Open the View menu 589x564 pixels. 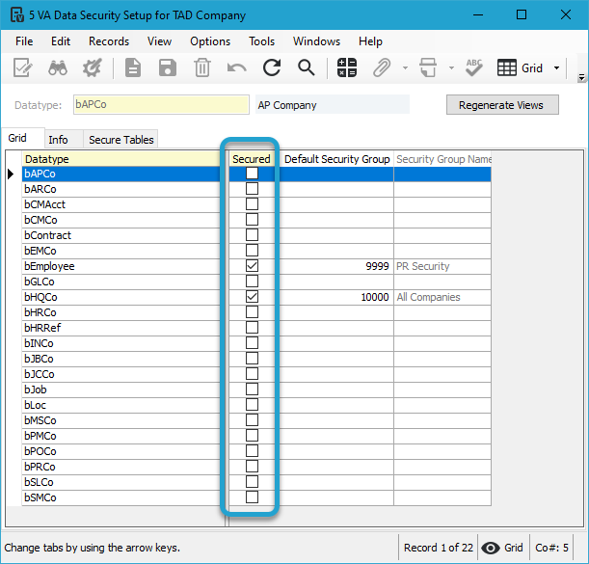[x=159, y=41]
